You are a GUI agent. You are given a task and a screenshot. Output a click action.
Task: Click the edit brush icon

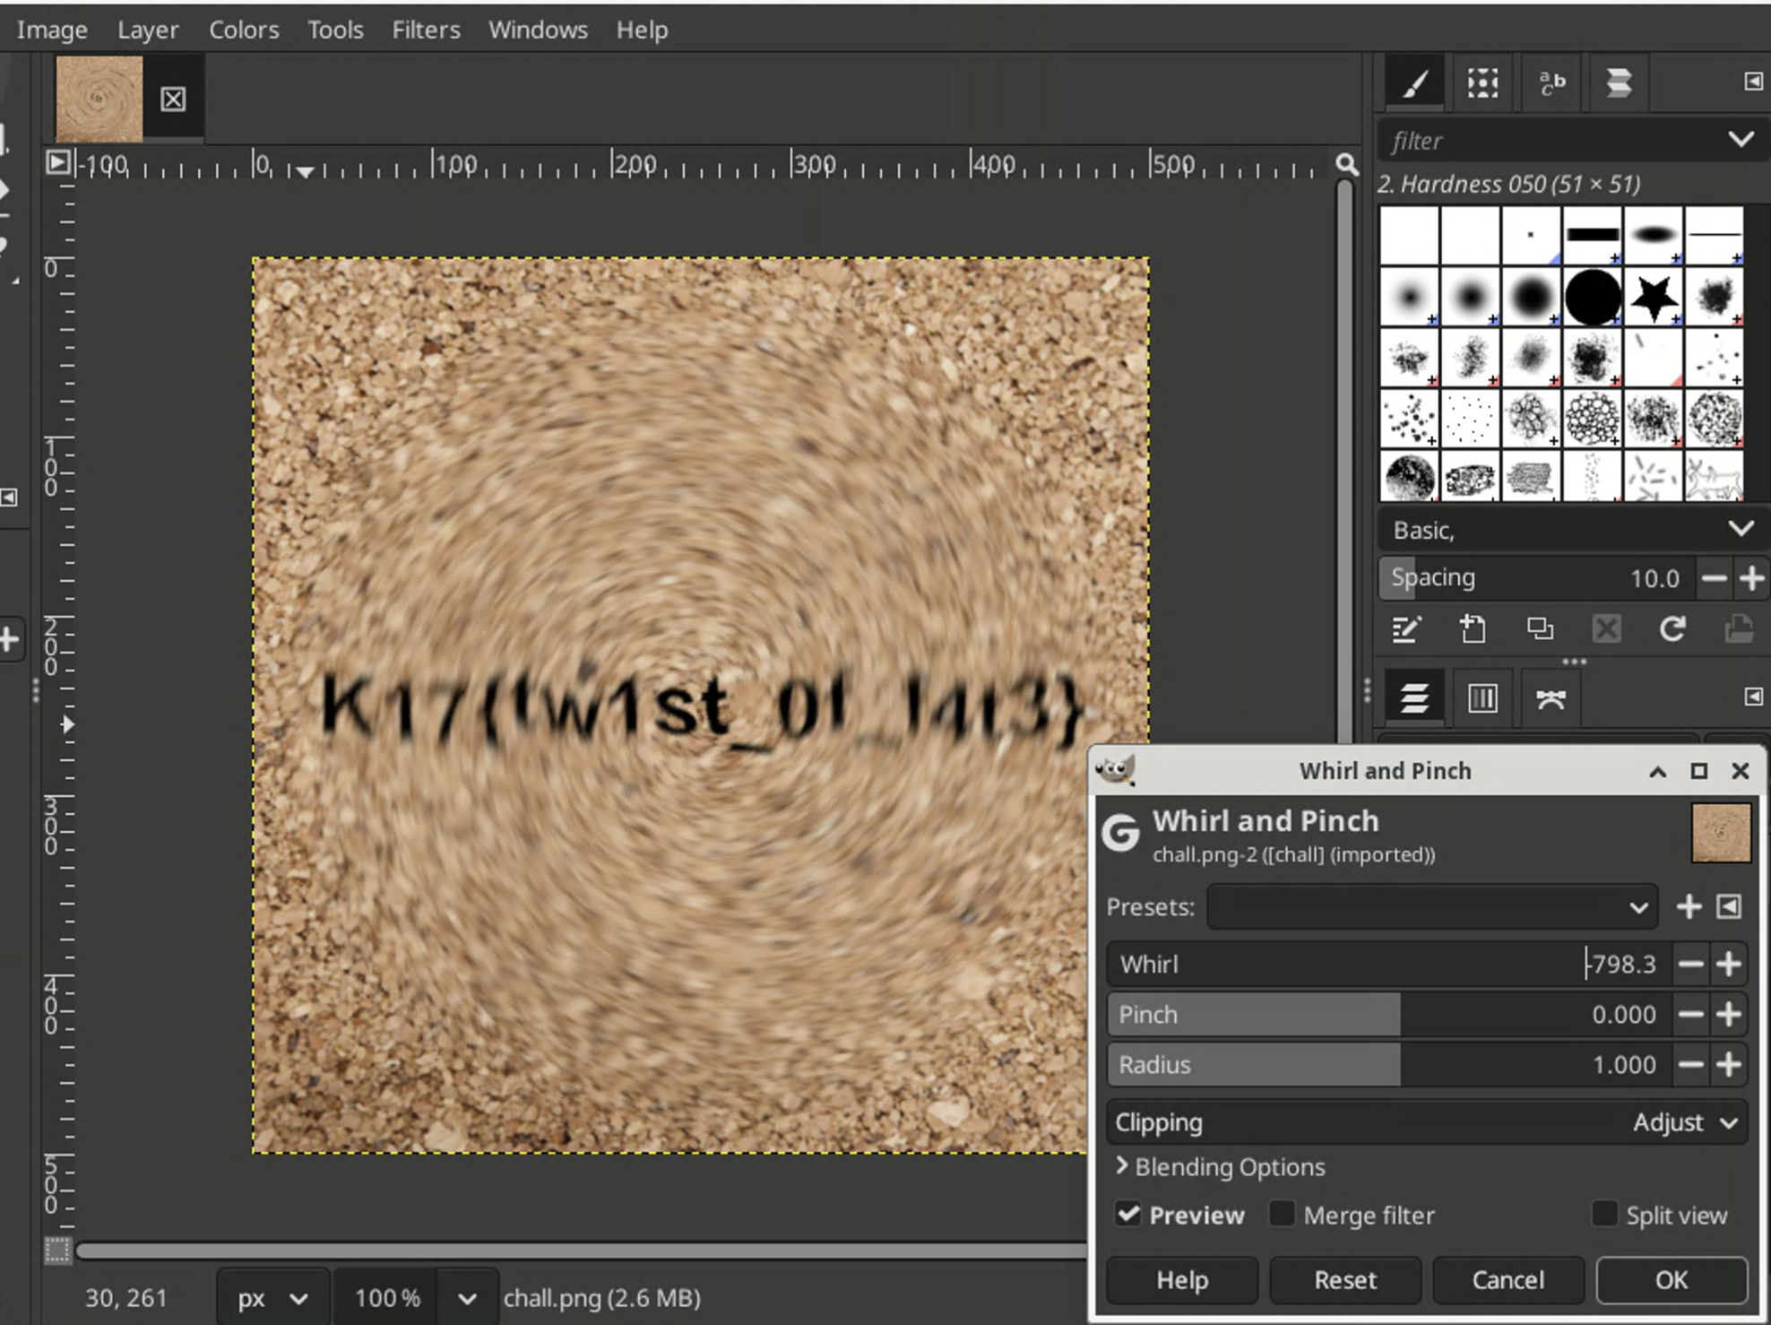coord(1405,629)
